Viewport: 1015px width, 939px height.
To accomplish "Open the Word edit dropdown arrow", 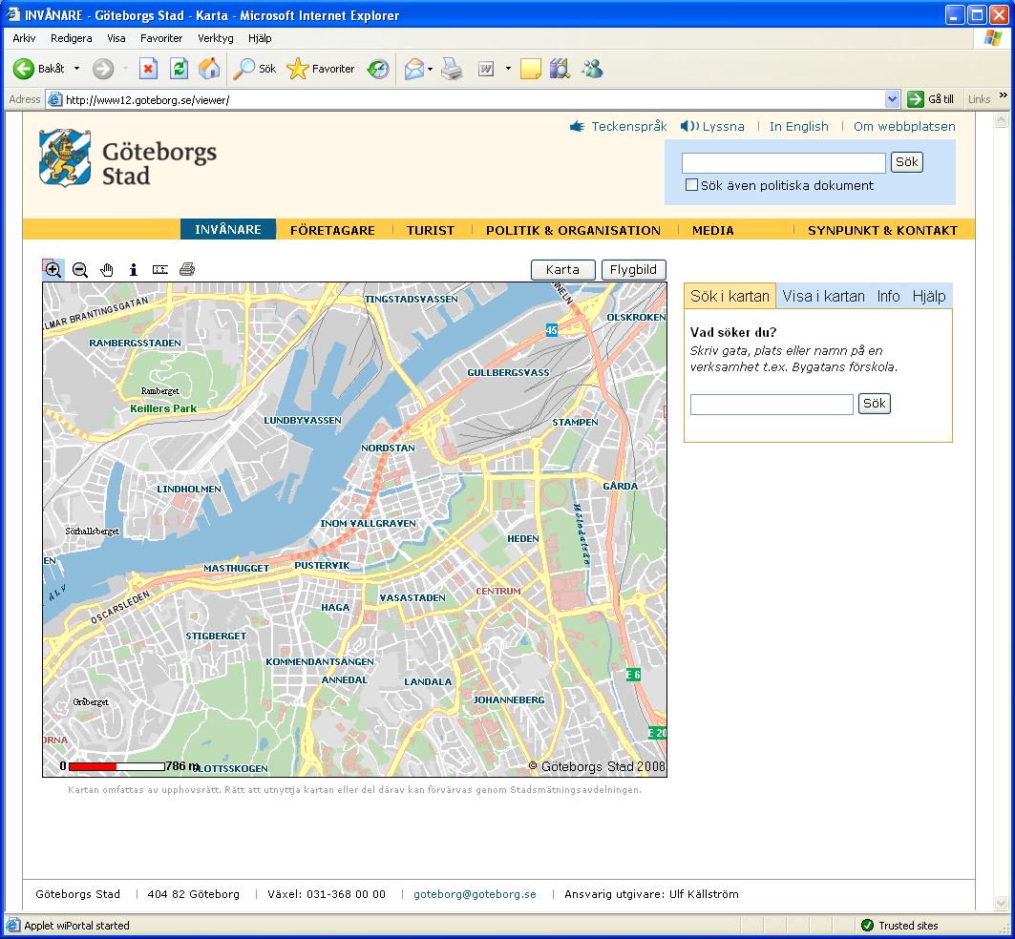I will (508, 69).
